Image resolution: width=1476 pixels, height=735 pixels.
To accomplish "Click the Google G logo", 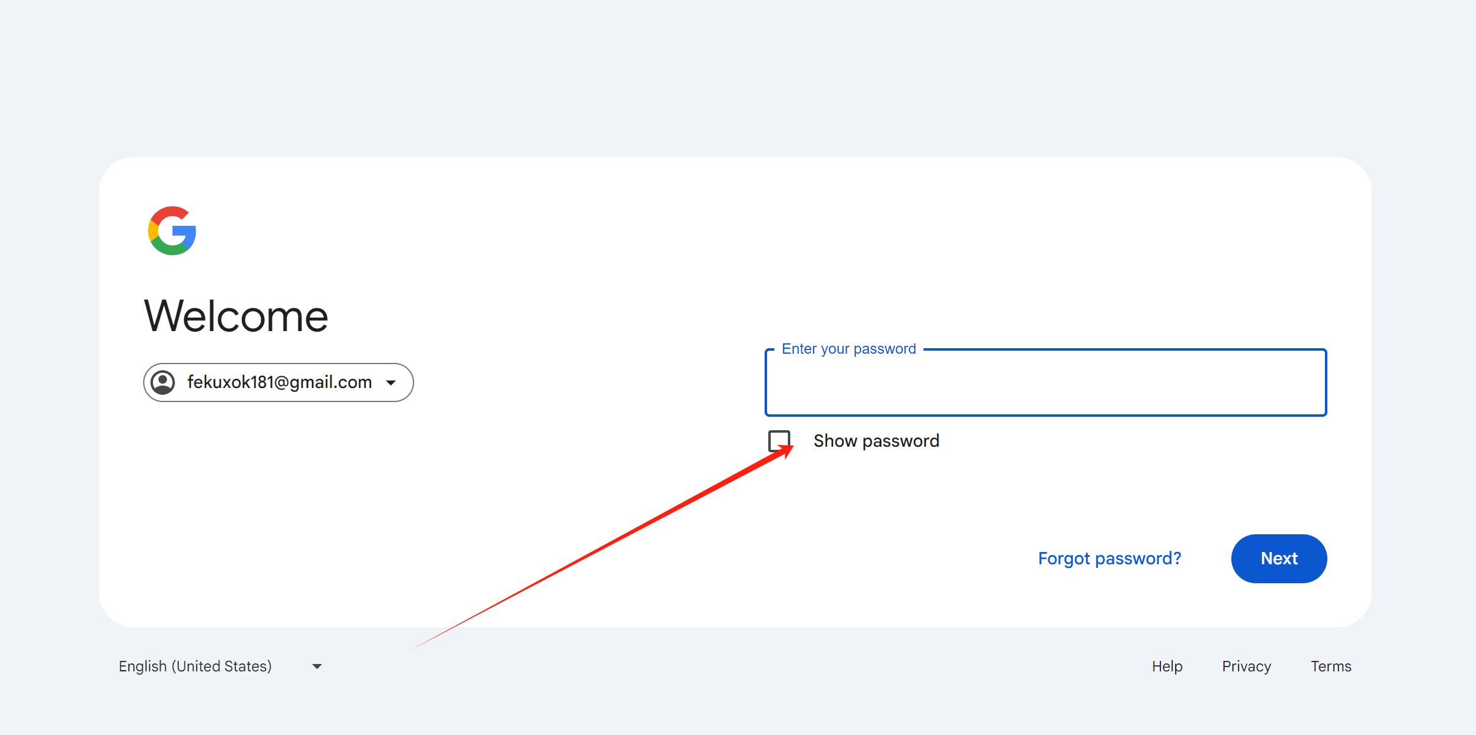I will click(172, 231).
